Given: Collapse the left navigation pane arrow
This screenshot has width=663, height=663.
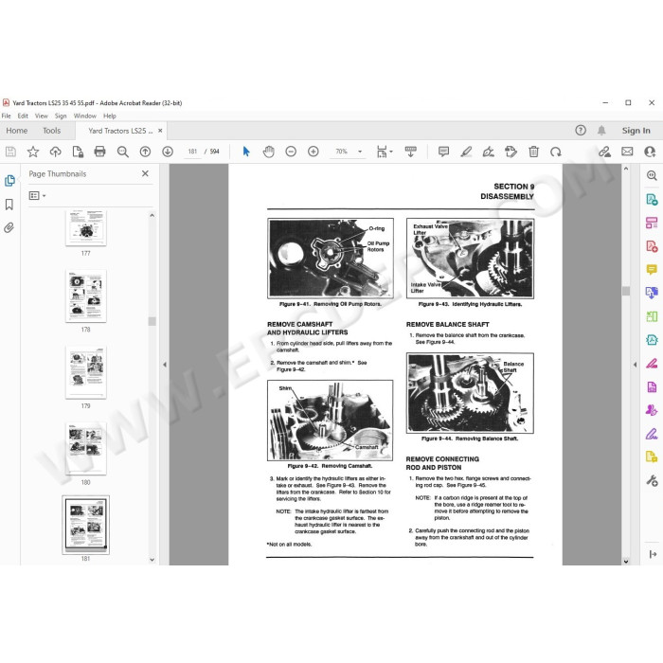Looking at the screenshot, I should point(165,365).
